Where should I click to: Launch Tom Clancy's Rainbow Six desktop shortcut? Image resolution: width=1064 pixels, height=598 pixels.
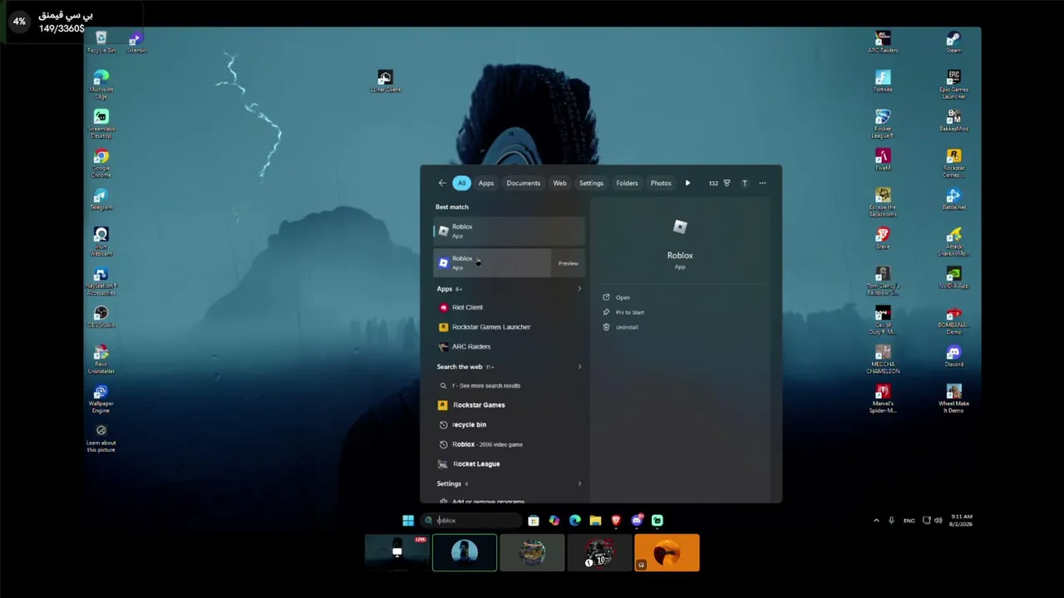(883, 282)
